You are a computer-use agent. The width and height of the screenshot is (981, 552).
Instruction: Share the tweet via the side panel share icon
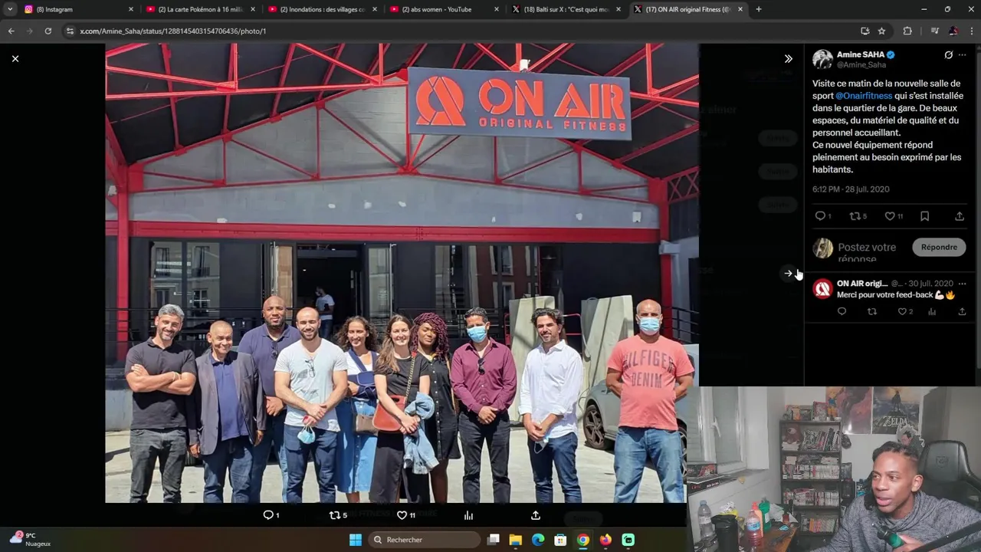pyautogui.click(x=960, y=216)
